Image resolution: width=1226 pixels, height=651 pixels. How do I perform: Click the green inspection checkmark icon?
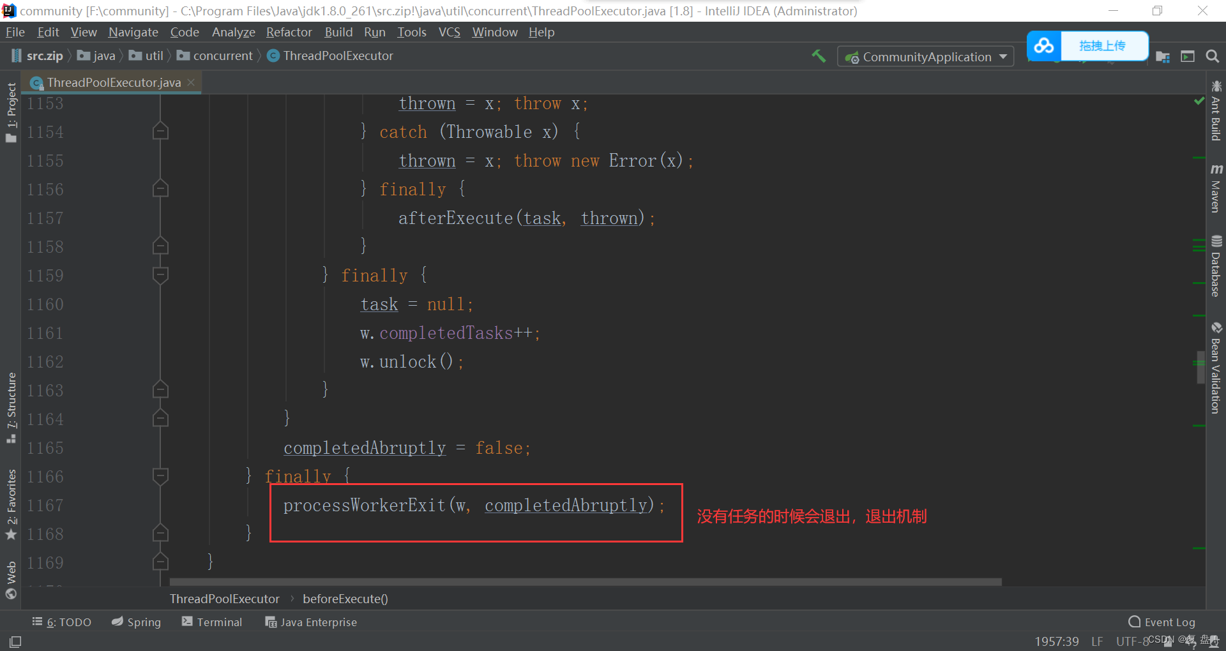tap(1199, 101)
